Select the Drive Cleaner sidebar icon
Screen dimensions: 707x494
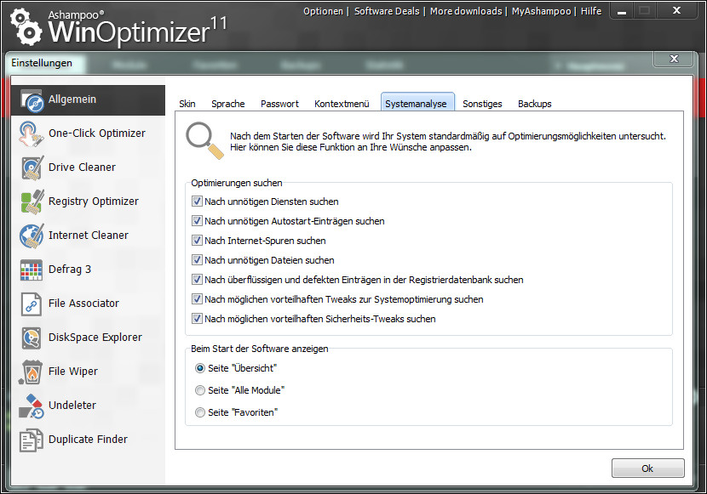(x=32, y=168)
